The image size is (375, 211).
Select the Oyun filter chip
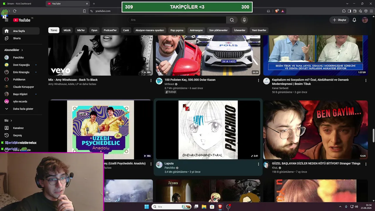94,30
